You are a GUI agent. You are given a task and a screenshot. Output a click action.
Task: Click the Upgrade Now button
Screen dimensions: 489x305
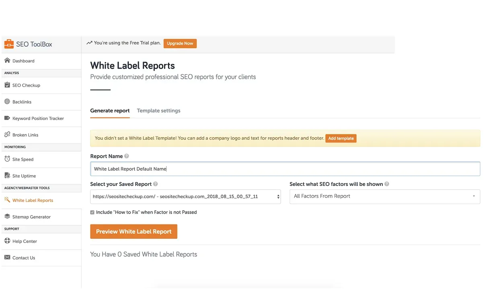pyautogui.click(x=180, y=43)
